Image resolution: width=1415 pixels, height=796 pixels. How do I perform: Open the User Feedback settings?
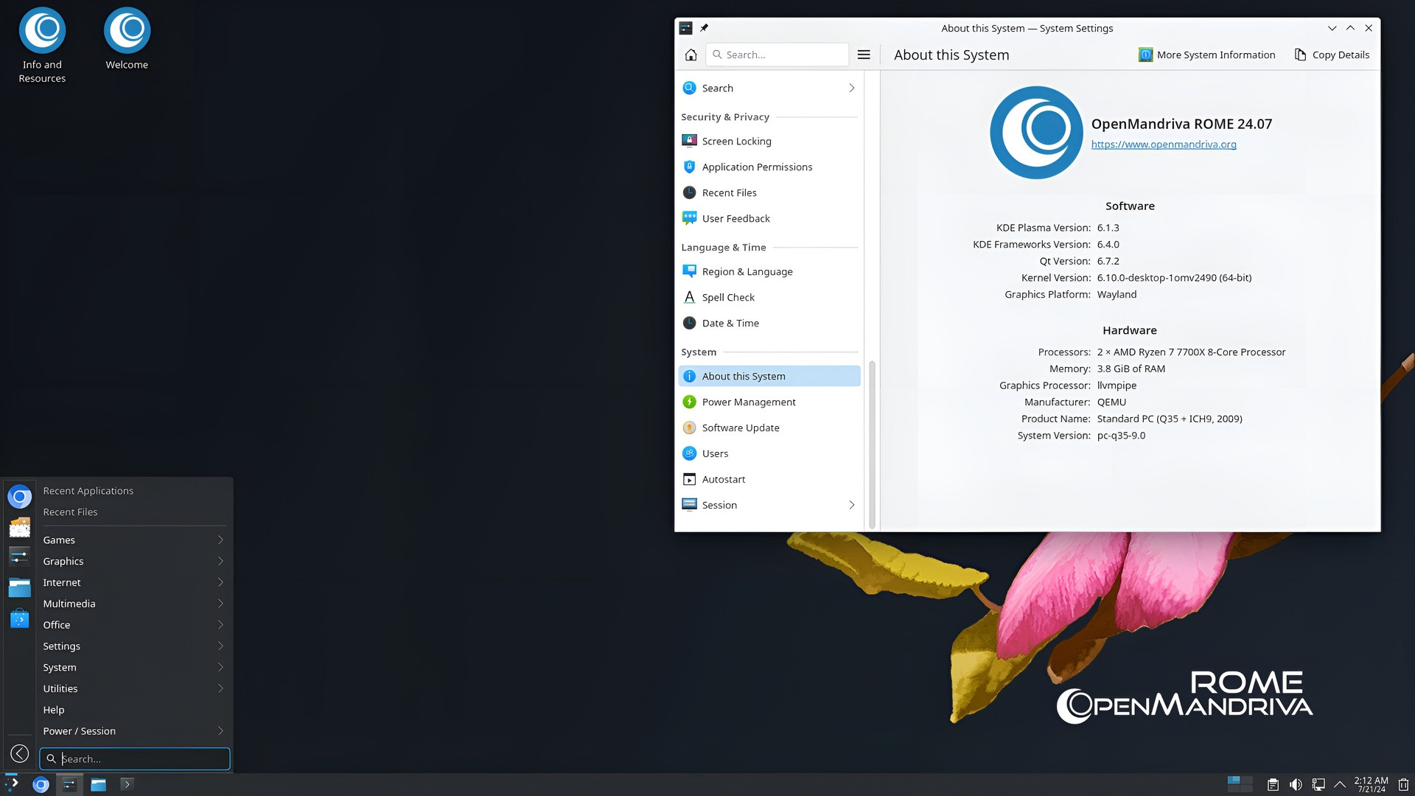pyautogui.click(x=735, y=218)
